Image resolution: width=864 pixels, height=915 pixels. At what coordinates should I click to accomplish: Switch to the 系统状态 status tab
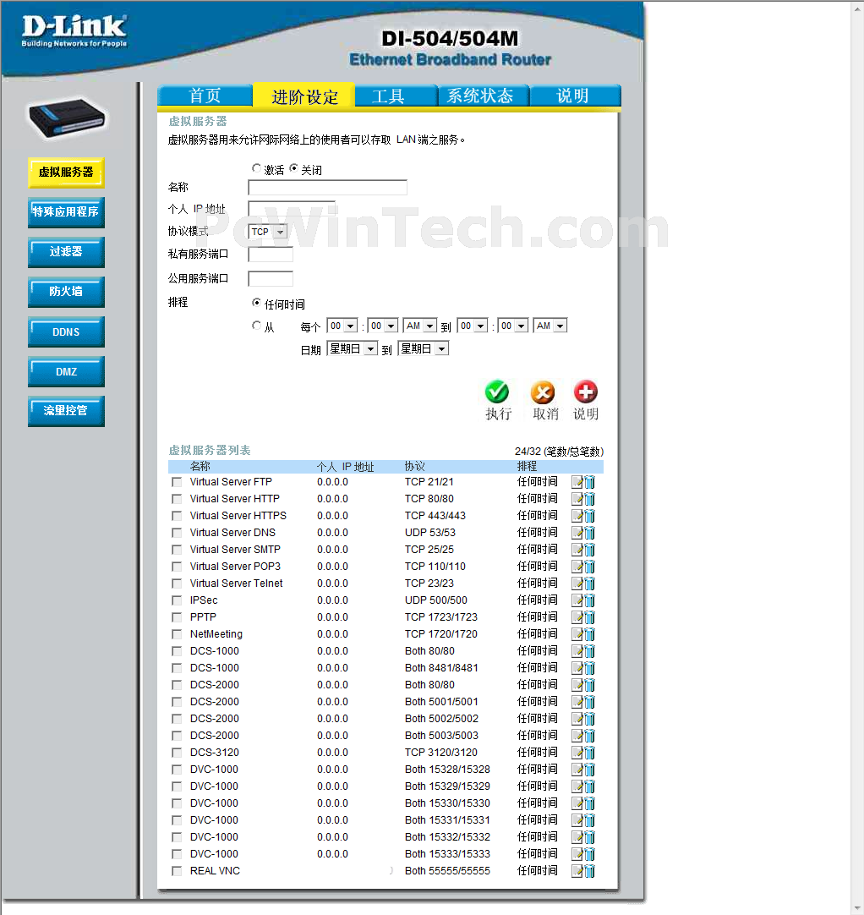[484, 96]
